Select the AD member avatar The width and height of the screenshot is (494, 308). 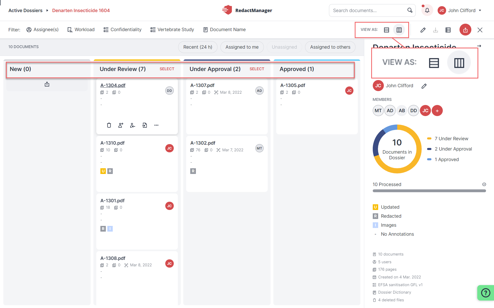pyautogui.click(x=390, y=111)
